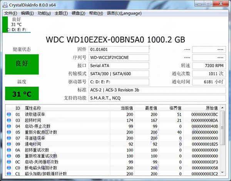231x181 pixels.
Task: Click raw value 0000000008DA
Action: pos(204,120)
